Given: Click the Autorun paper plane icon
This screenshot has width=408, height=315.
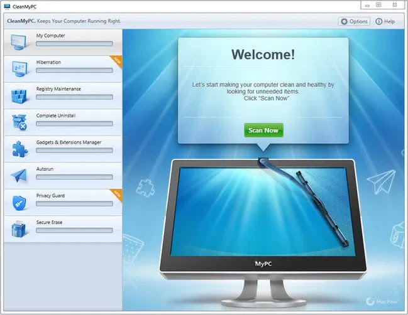Looking at the screenshot, I should coord(19,176).
